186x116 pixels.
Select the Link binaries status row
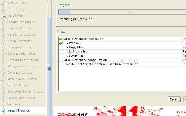pos(122,51)
